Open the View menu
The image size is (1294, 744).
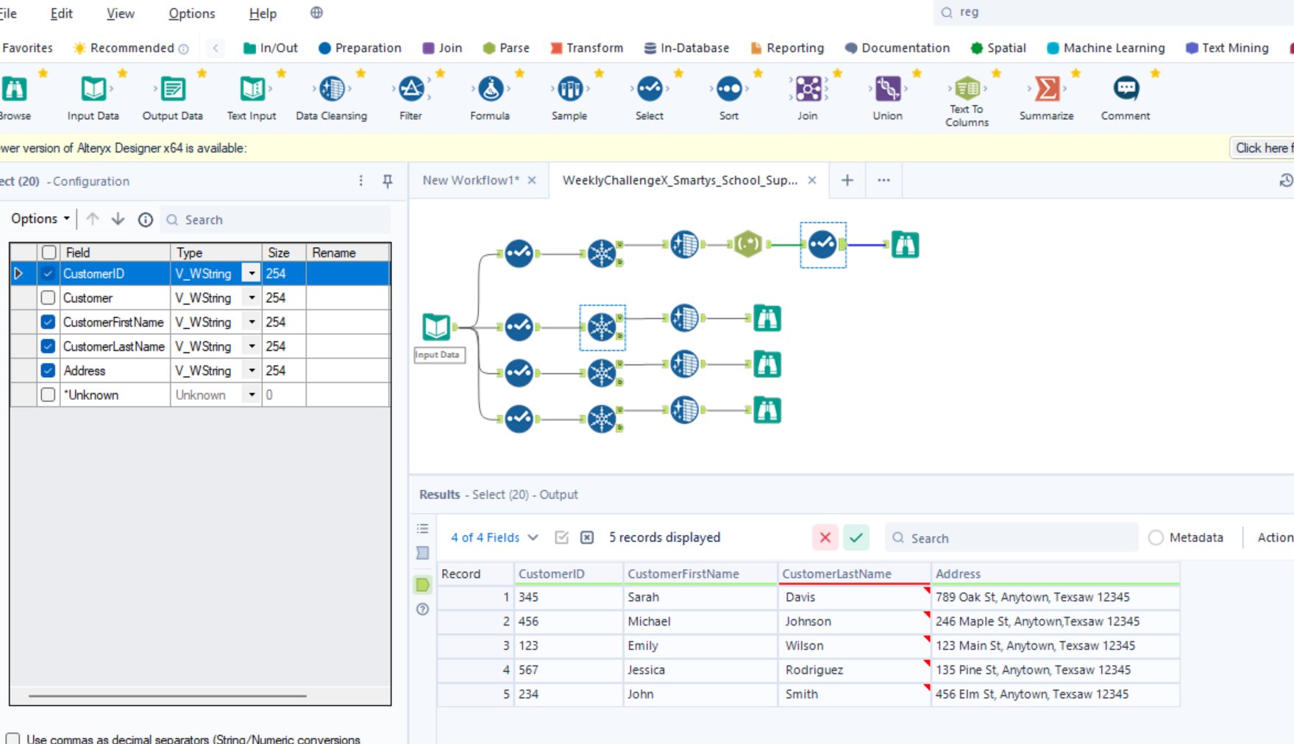click(120, 13)
